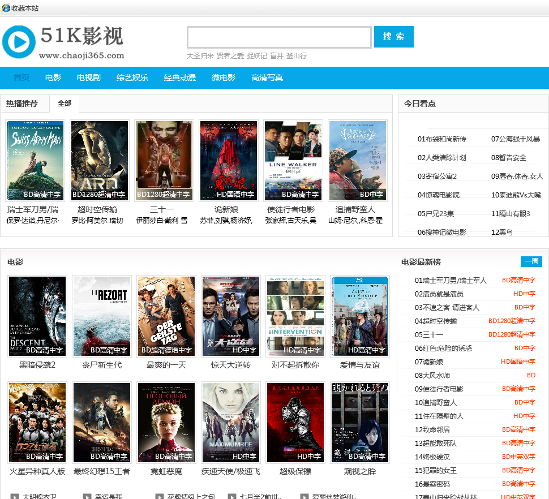Click the play icon beside 七月半2前世
This screenshot has height=499, width=549.
232,496
